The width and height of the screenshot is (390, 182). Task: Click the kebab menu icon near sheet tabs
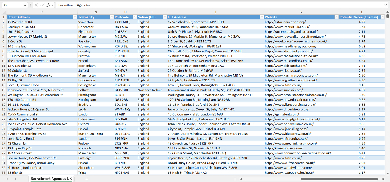pyautogui.click(x=235, y=179)
